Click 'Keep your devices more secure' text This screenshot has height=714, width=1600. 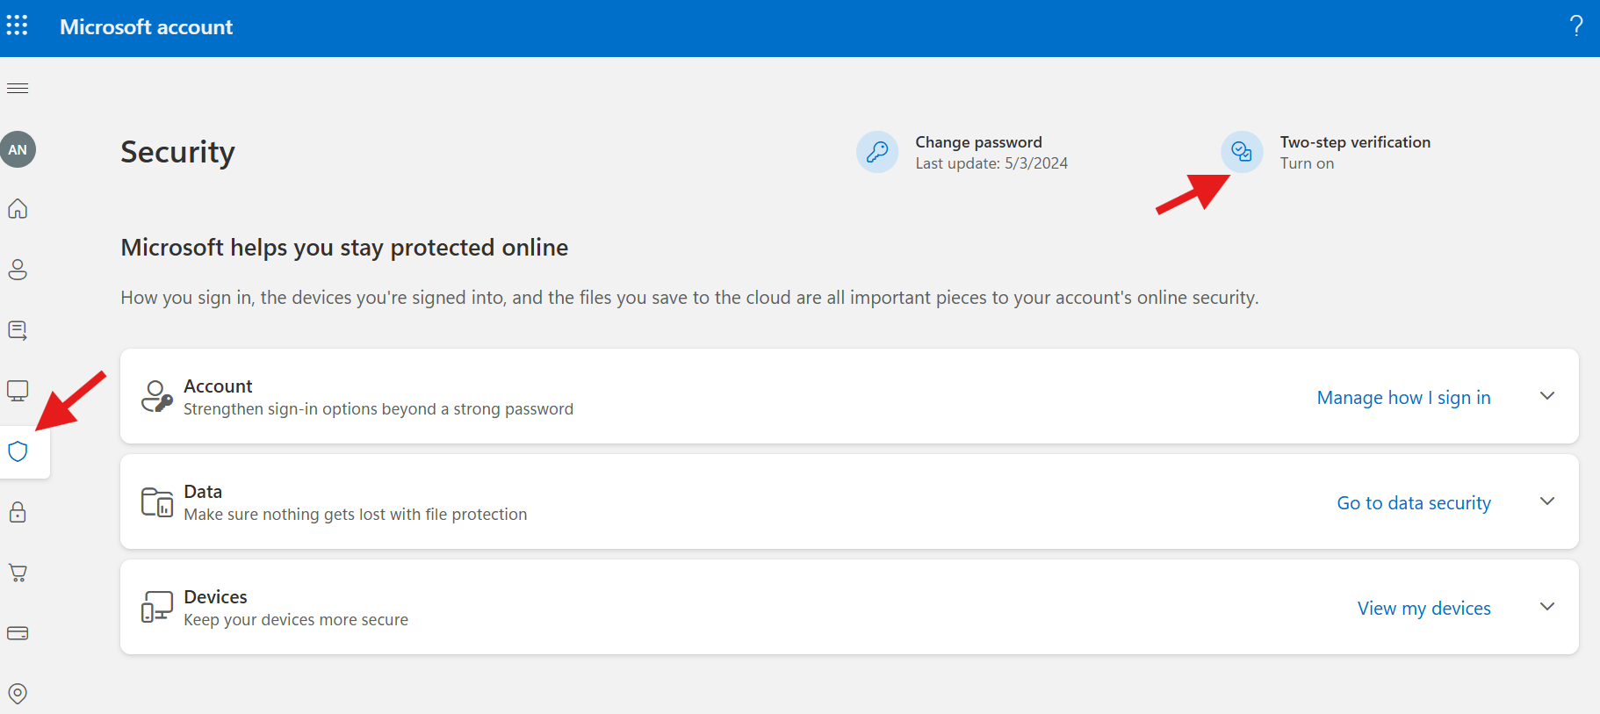point(296,620)
